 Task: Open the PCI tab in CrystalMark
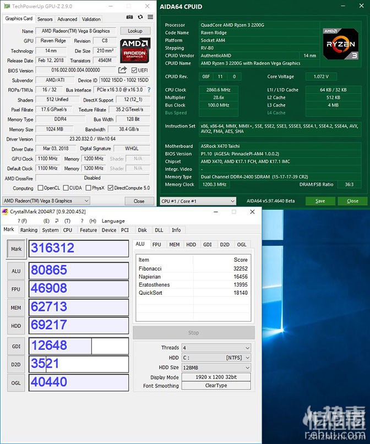[124, 230]
